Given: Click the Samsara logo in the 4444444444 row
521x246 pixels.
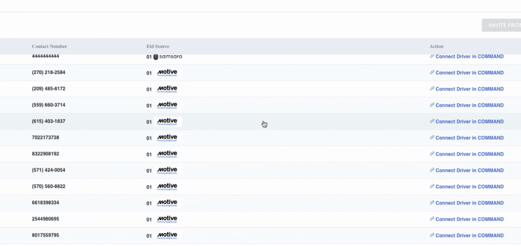Looking at the screenshot, I should click(168, 57).
